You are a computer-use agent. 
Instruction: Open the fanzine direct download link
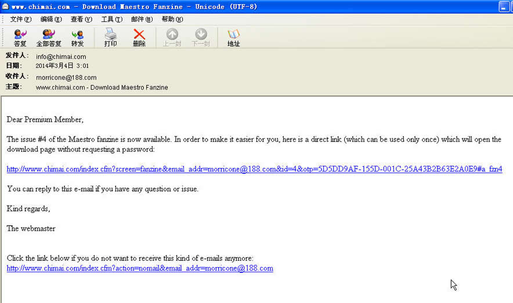click(x=254, y=169)
